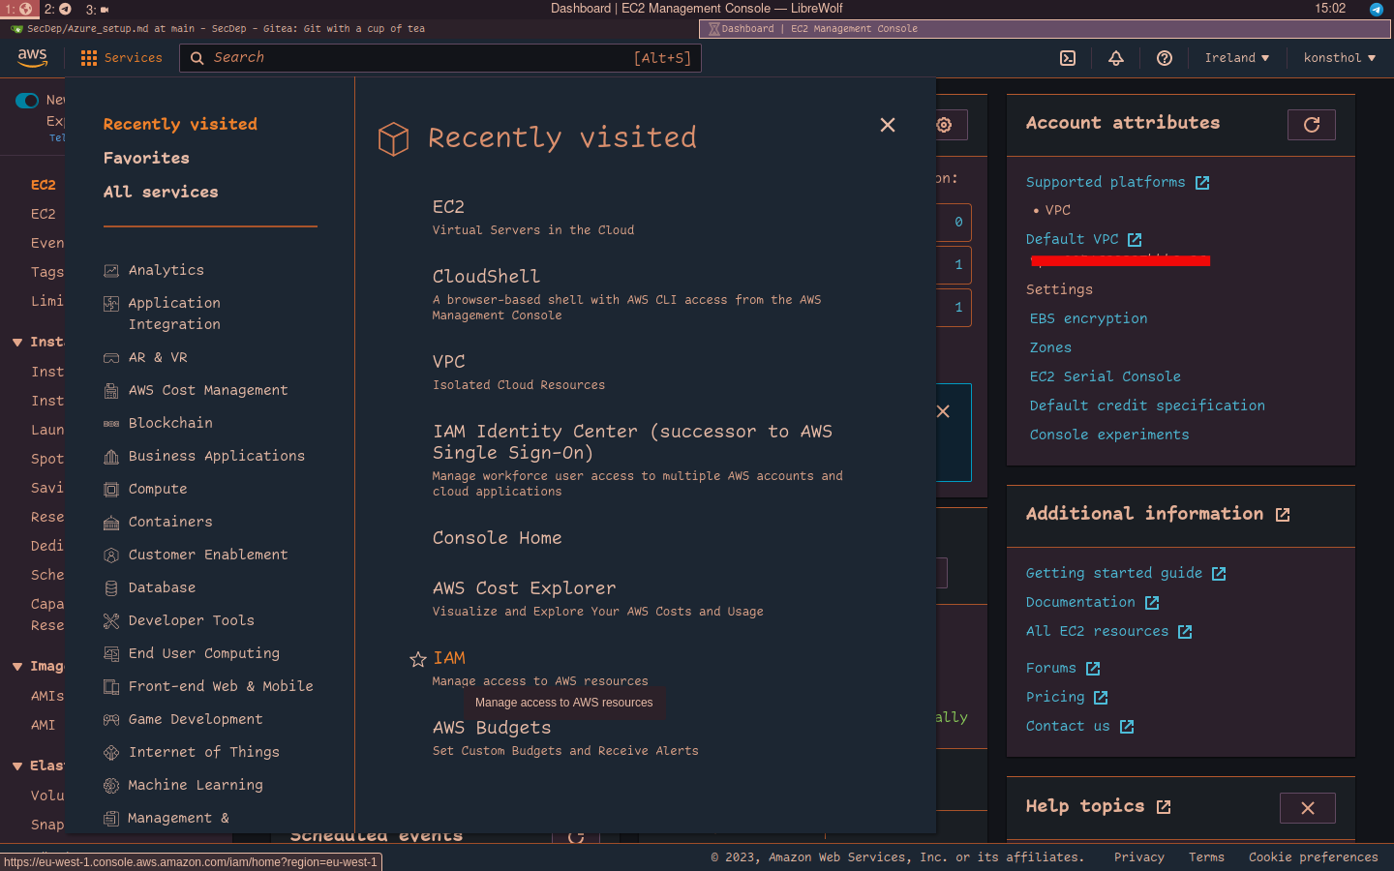
Task: Open the dashboard settings gear icon
Action: click(x=944, y=125)
